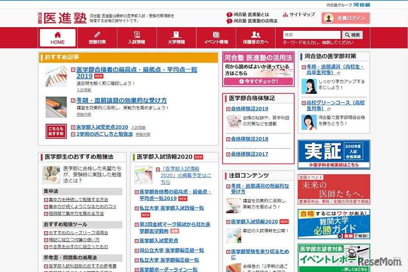Open 私立大学 医学部入試日程一覧 link
This screenshot has width=408, height=272.
coord(172,208)
